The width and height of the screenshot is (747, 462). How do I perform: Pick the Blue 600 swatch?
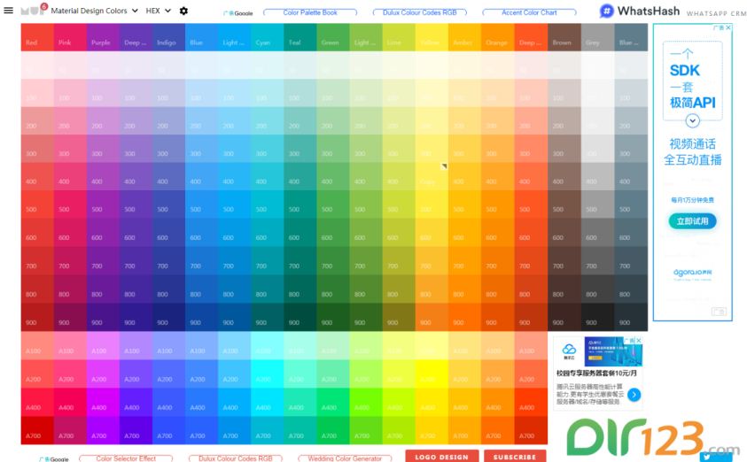coord(201,233)
